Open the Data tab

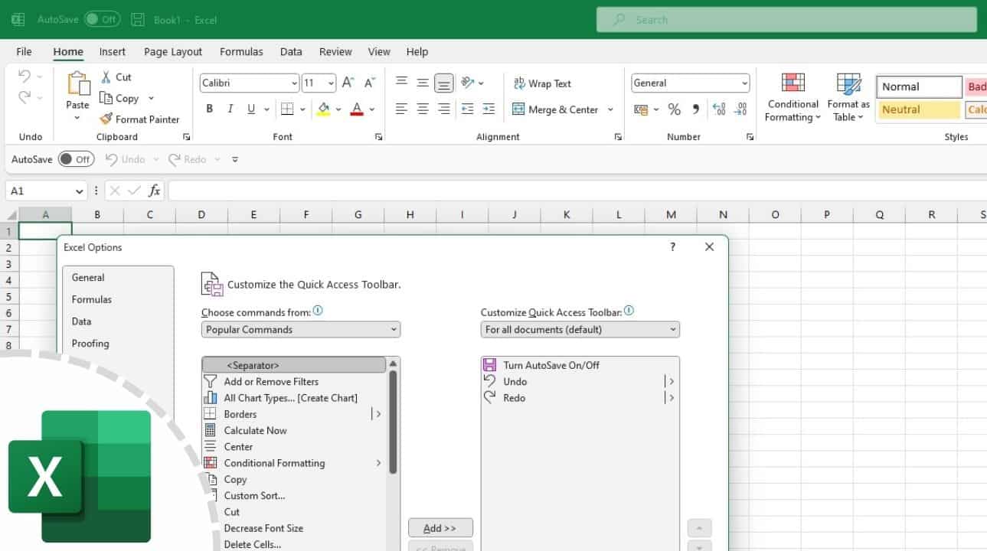click(x=291, y=52)
